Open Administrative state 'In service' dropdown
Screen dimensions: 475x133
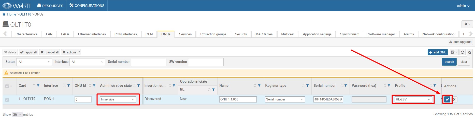tap(118, 99)
